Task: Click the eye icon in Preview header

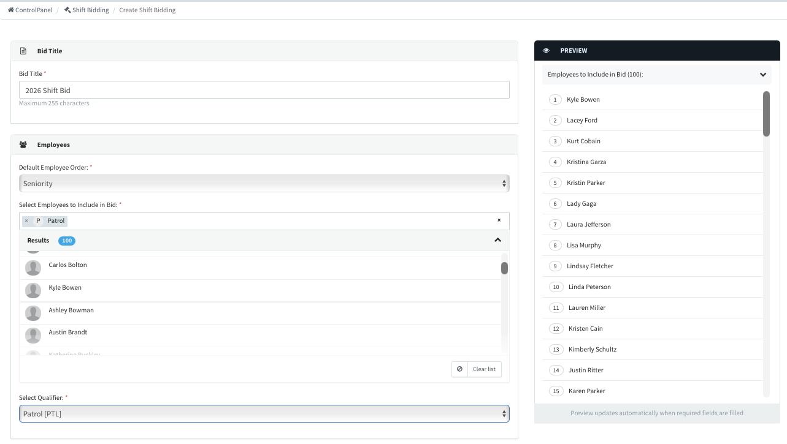Action: pos(546,51)
